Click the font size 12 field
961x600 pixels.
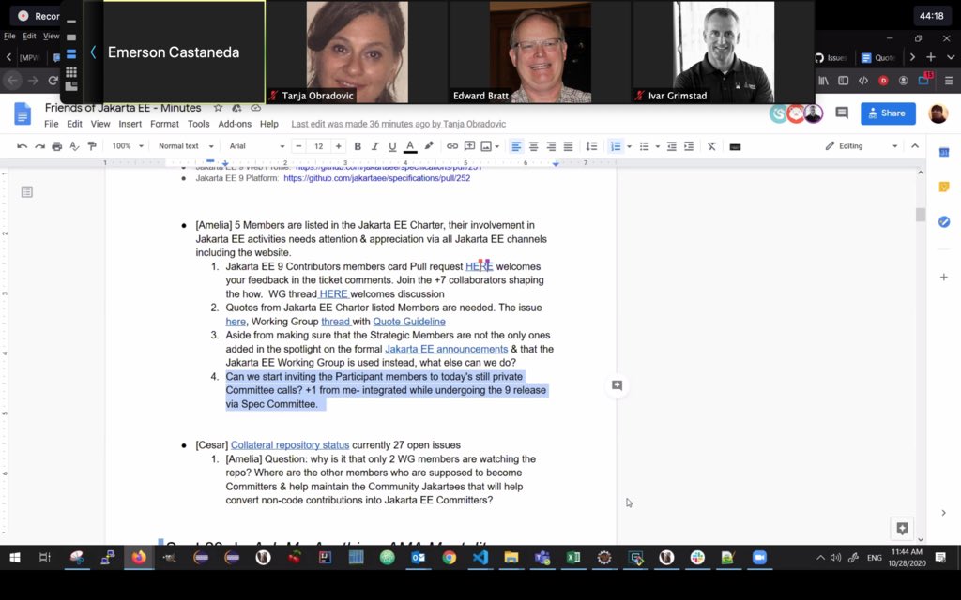point(319,146)
